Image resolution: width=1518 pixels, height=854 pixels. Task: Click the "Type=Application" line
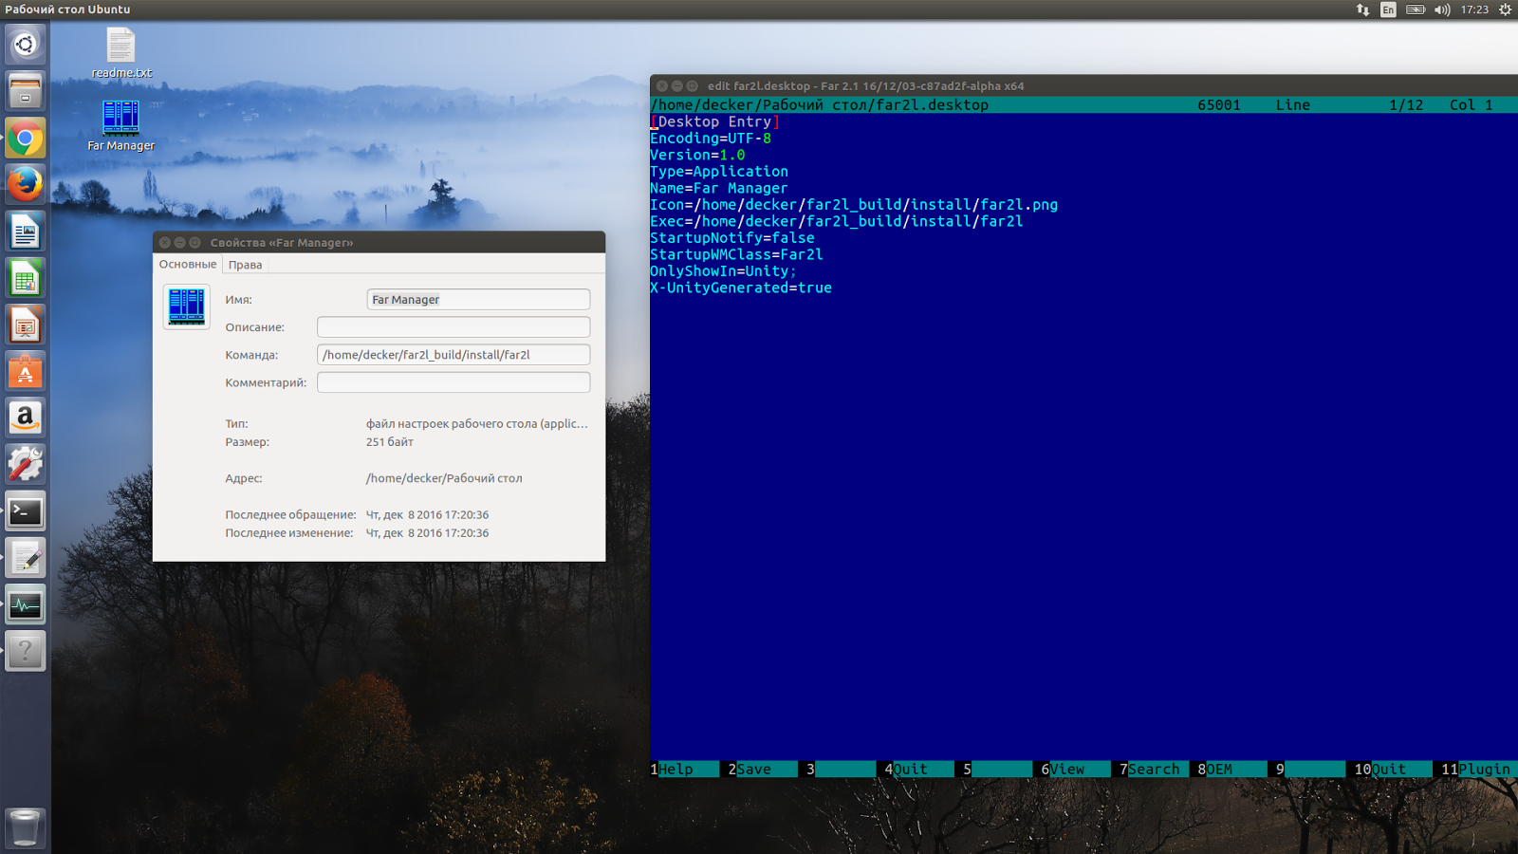(719, 172)
